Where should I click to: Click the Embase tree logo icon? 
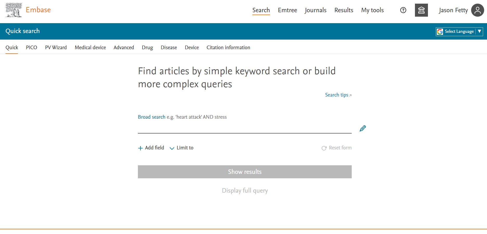click(x=14, y=10)
